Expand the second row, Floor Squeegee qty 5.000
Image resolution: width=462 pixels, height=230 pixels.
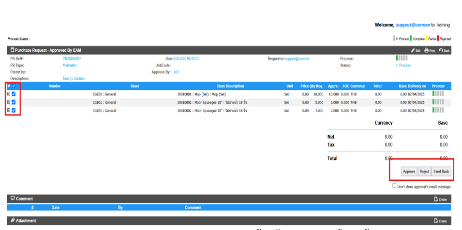click(9, 102)
